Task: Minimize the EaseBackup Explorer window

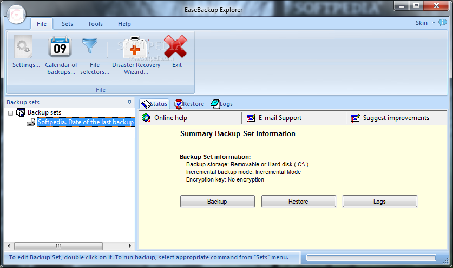Action: [x=402, y=6]
